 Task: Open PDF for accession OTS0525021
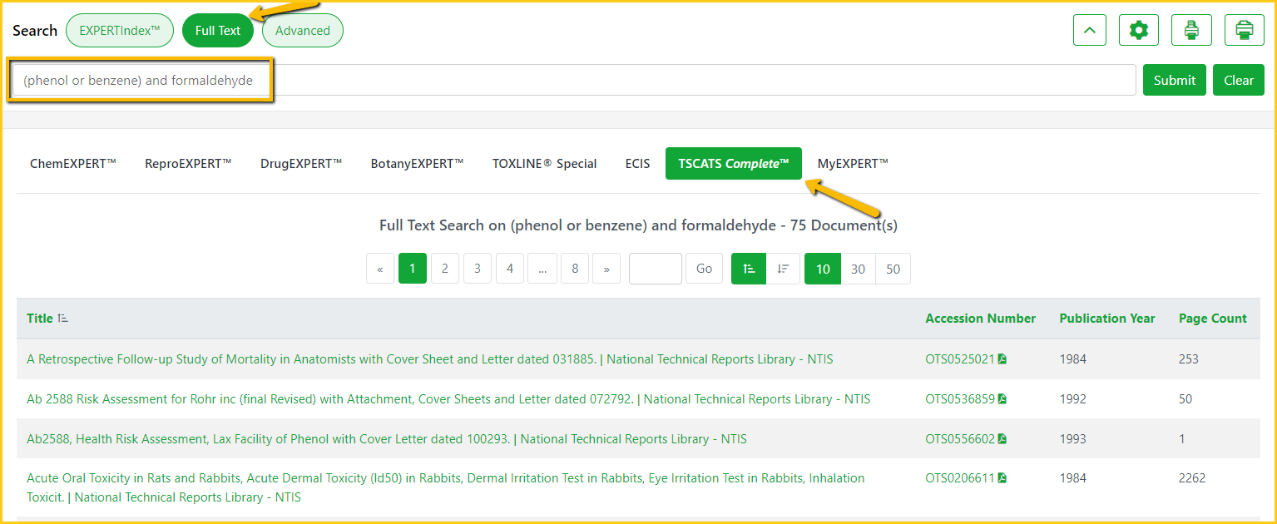pyautogui.click(x=1002, y=359)
